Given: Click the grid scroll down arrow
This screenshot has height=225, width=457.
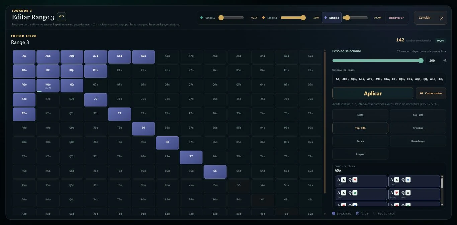Looking at the screenshot, I should pyautogui.click(x=324, y=214).
